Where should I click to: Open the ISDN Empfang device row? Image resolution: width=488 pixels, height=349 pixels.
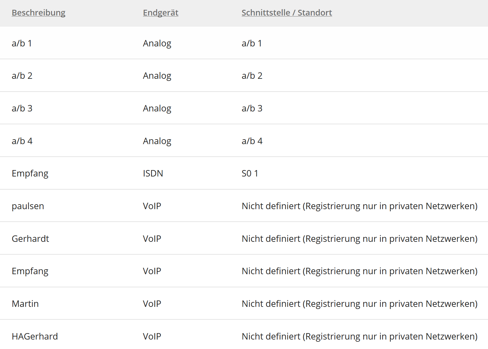[30, 173]
